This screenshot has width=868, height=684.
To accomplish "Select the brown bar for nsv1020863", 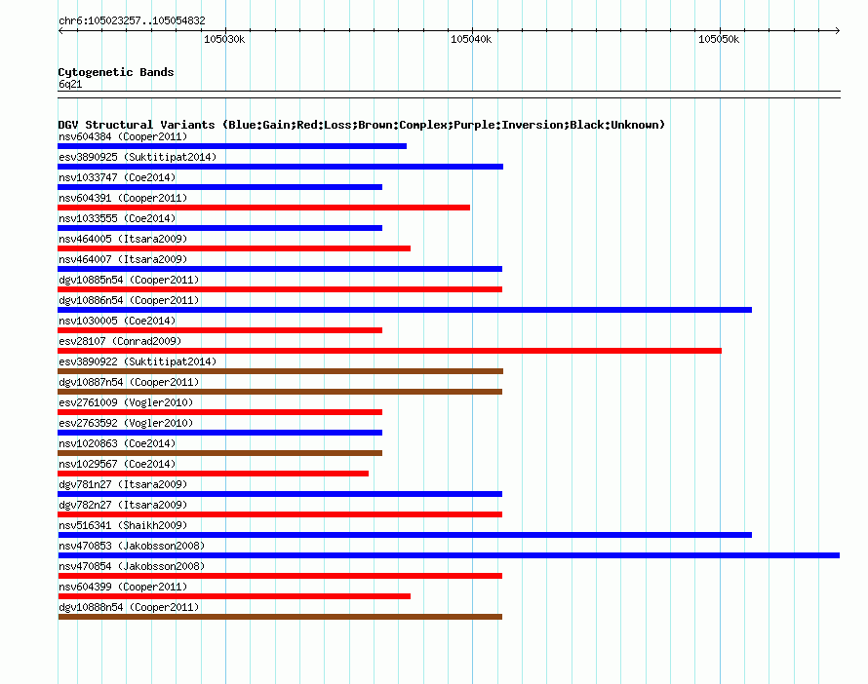I will click(220, 453).
